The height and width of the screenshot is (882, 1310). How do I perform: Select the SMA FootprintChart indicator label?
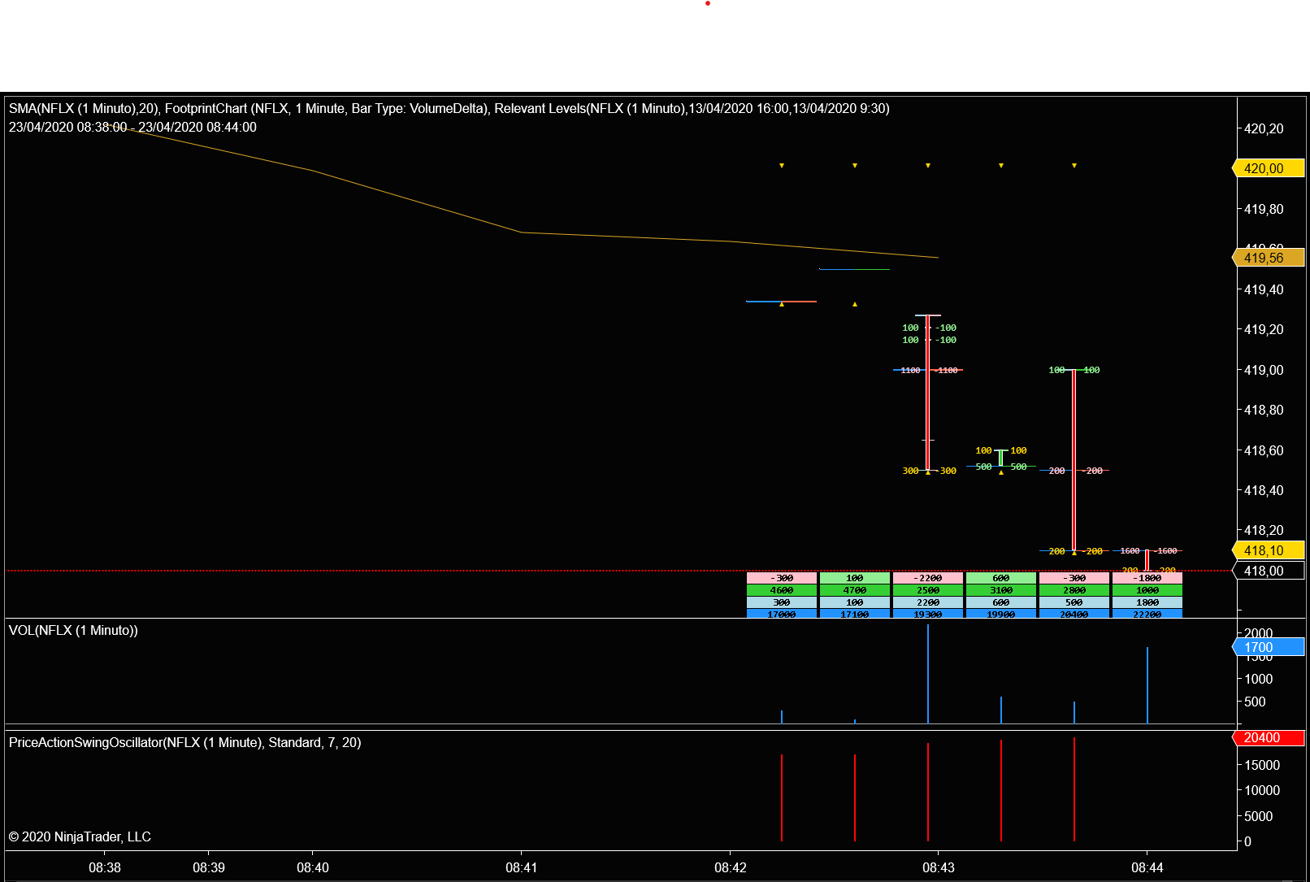click(x=449, y=108)
